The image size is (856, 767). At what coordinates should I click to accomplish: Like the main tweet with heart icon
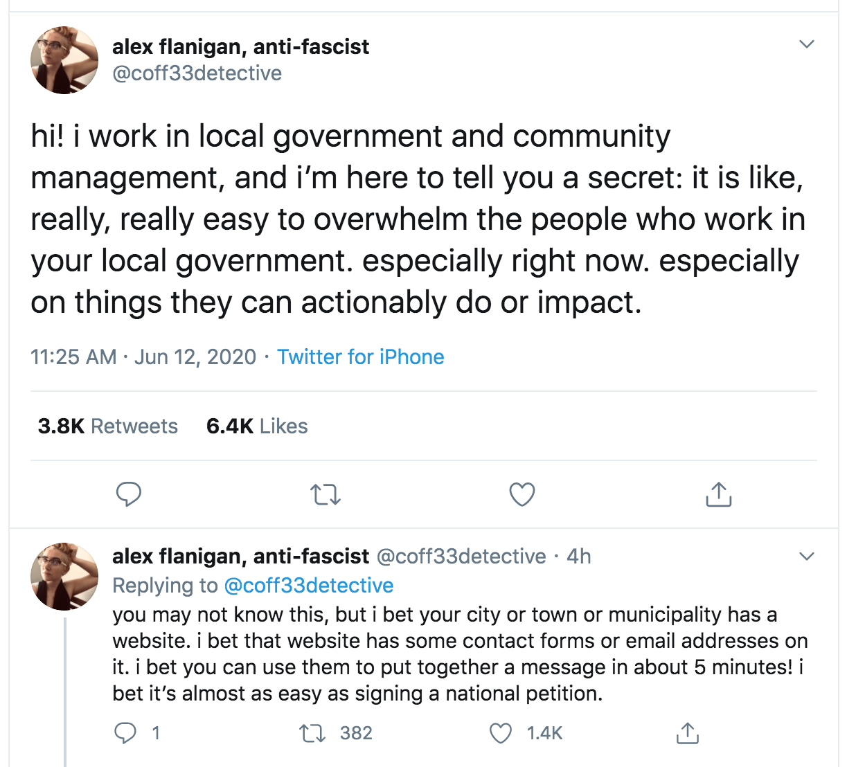[x=521, y=494]
